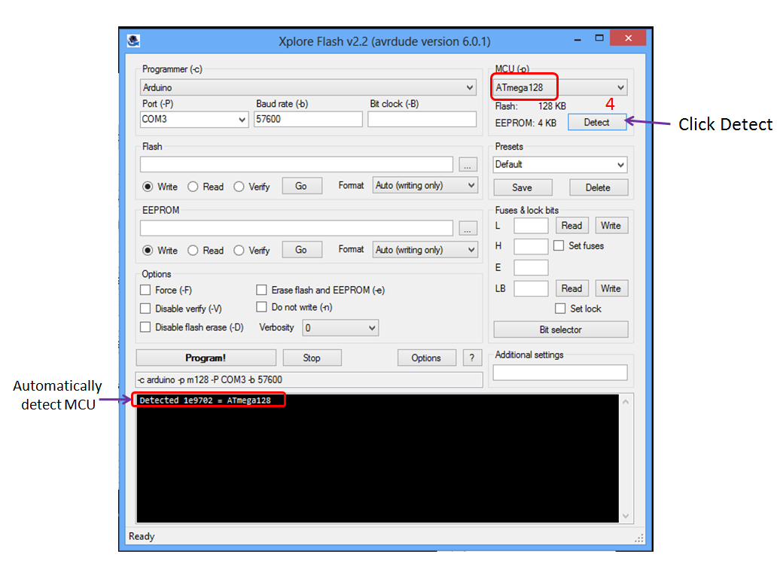Click the Bit clock (-B) field
This screenshot has width=777, height=566.
tap(422, 120)
